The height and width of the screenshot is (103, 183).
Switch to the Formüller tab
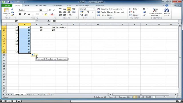[57, 5]
